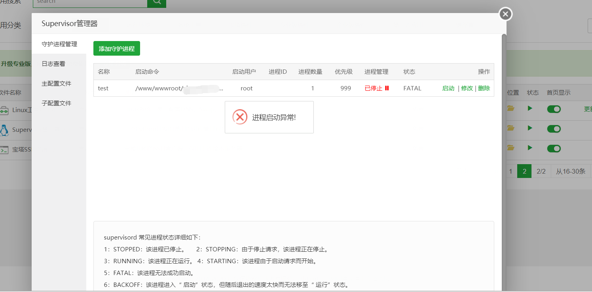Viewport: 592px width, 292px height.
Task: Select the process name 'test' cell
Action: [x=103, y=88]
